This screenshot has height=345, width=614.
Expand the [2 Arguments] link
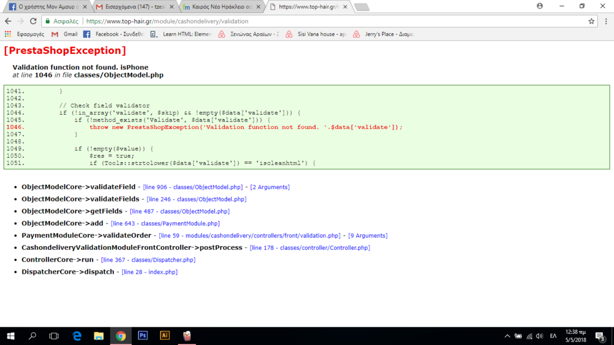pos(270,187)
